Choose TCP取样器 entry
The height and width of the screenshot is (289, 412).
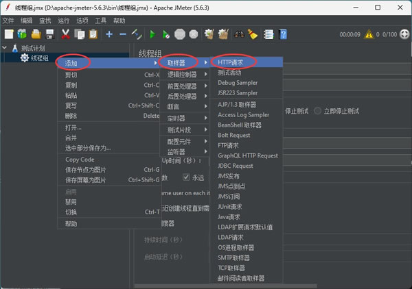click(x=247, y=268)
